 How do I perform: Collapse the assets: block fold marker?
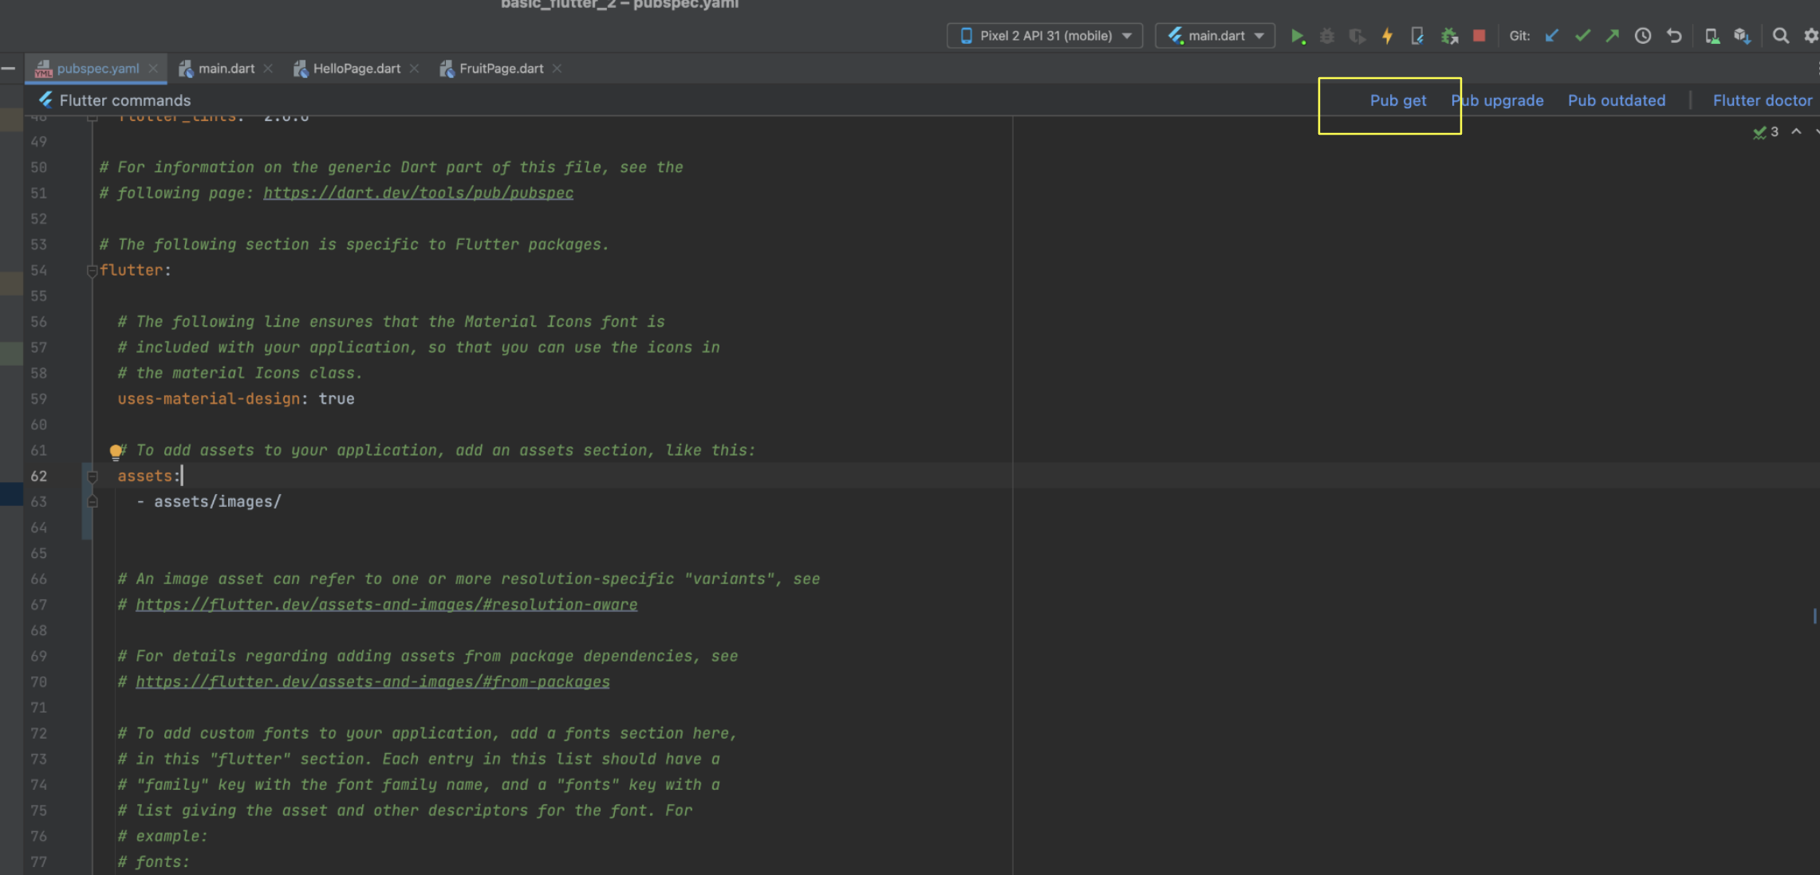point(92,477)
